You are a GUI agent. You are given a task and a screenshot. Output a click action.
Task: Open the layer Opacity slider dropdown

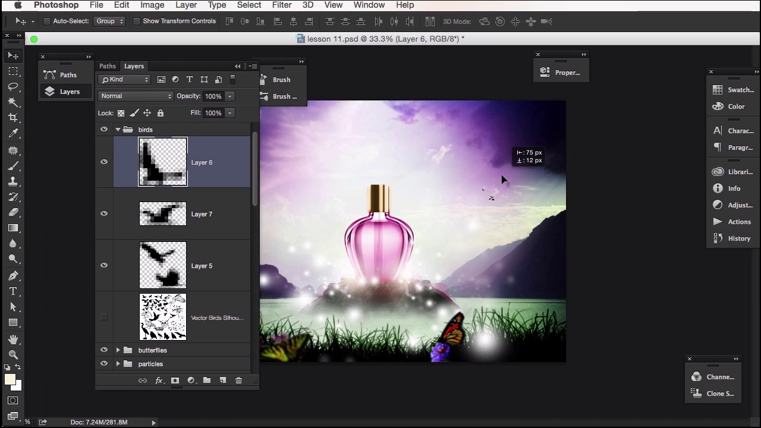click(x=229, y=96)
